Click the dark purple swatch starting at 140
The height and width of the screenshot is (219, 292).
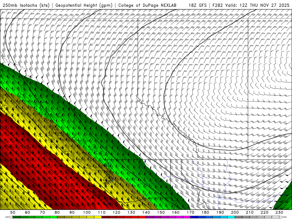pyautogui.click(x=150, y=217)
